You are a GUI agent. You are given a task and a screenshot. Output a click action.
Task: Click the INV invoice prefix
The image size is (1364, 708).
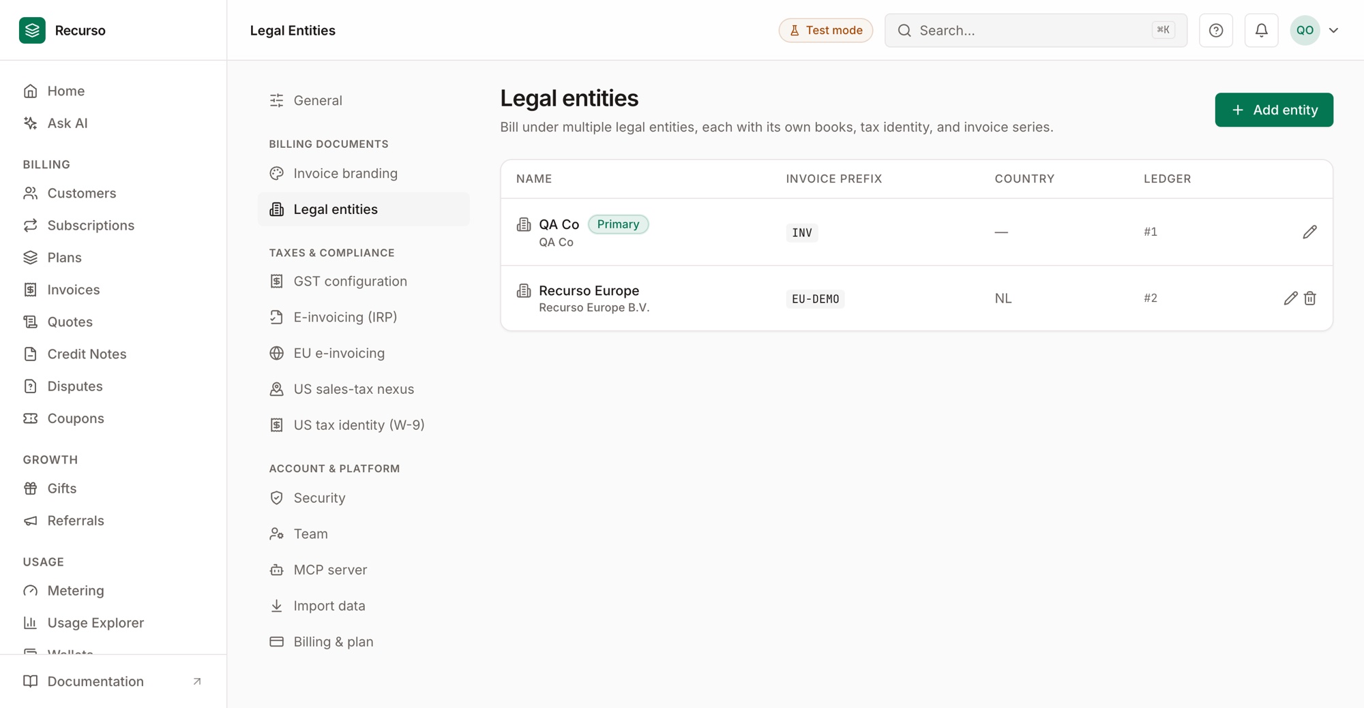tap(802, 232)
